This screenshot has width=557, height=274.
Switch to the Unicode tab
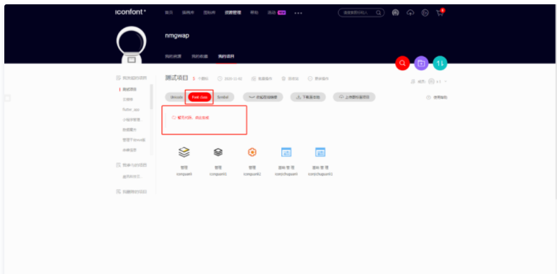tap(176, 97)
